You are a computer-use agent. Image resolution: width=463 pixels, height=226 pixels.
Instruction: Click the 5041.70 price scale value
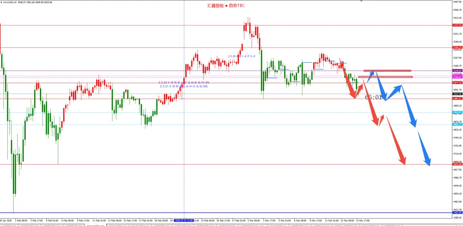[x=458, y=90]
